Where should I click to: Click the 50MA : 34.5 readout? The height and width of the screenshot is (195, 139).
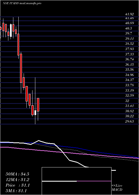coord(17,174)
